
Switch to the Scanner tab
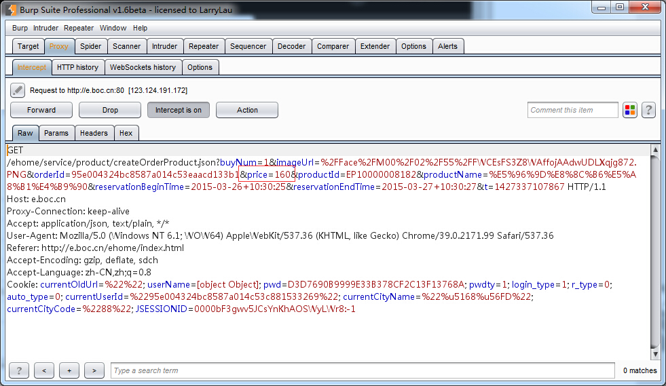click(126, 46)
